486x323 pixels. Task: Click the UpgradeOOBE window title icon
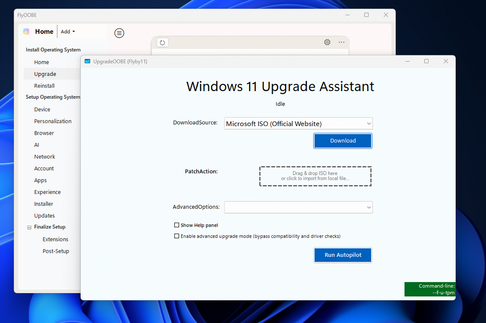[x=87, y=61]
